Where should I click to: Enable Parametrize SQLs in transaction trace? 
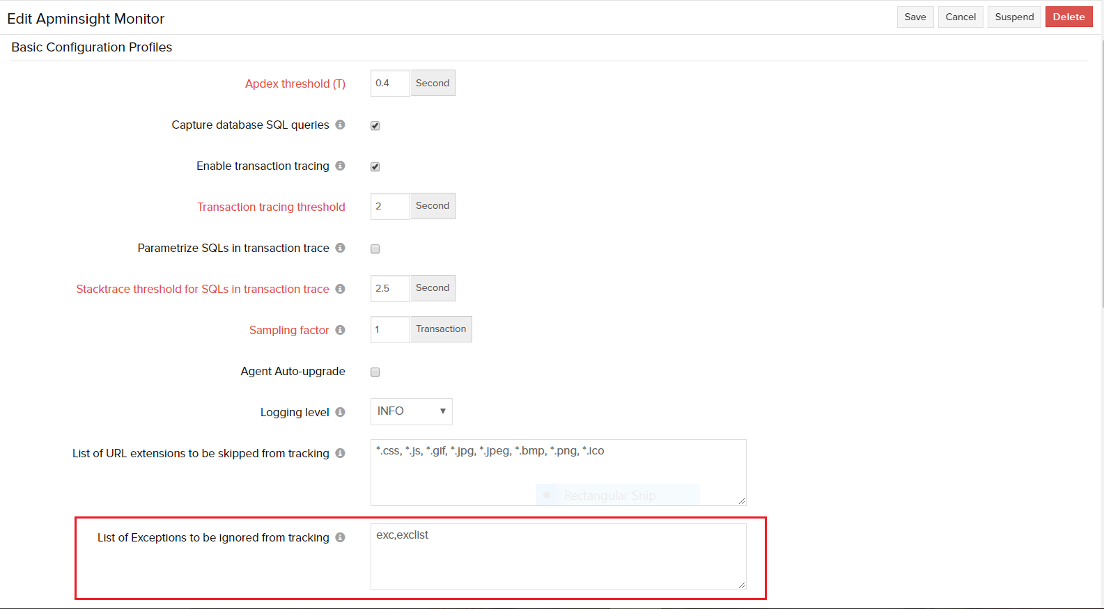(x=375, y=249)
